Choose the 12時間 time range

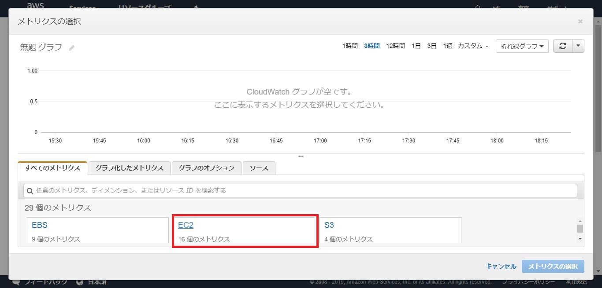[x=395, y=46]
